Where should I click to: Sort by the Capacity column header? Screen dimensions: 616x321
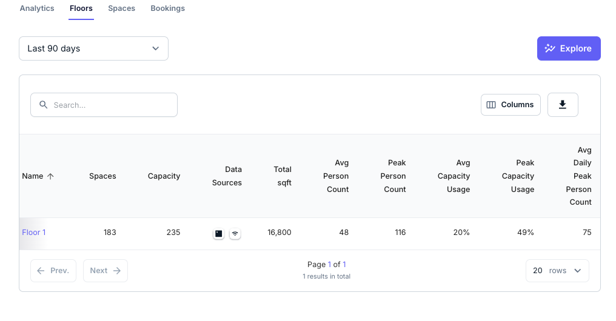point(164,176)
